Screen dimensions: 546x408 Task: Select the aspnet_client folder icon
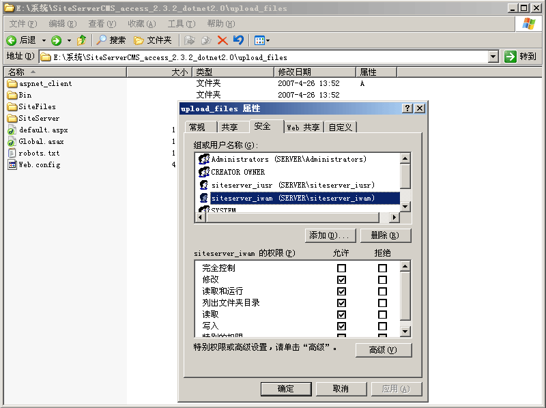pos(12,83)
